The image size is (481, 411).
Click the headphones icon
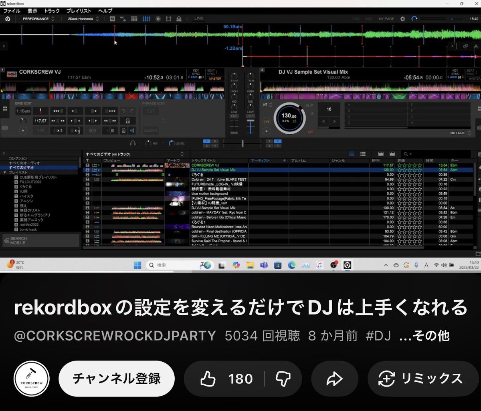pyautogui.click(x=133, y=143)
